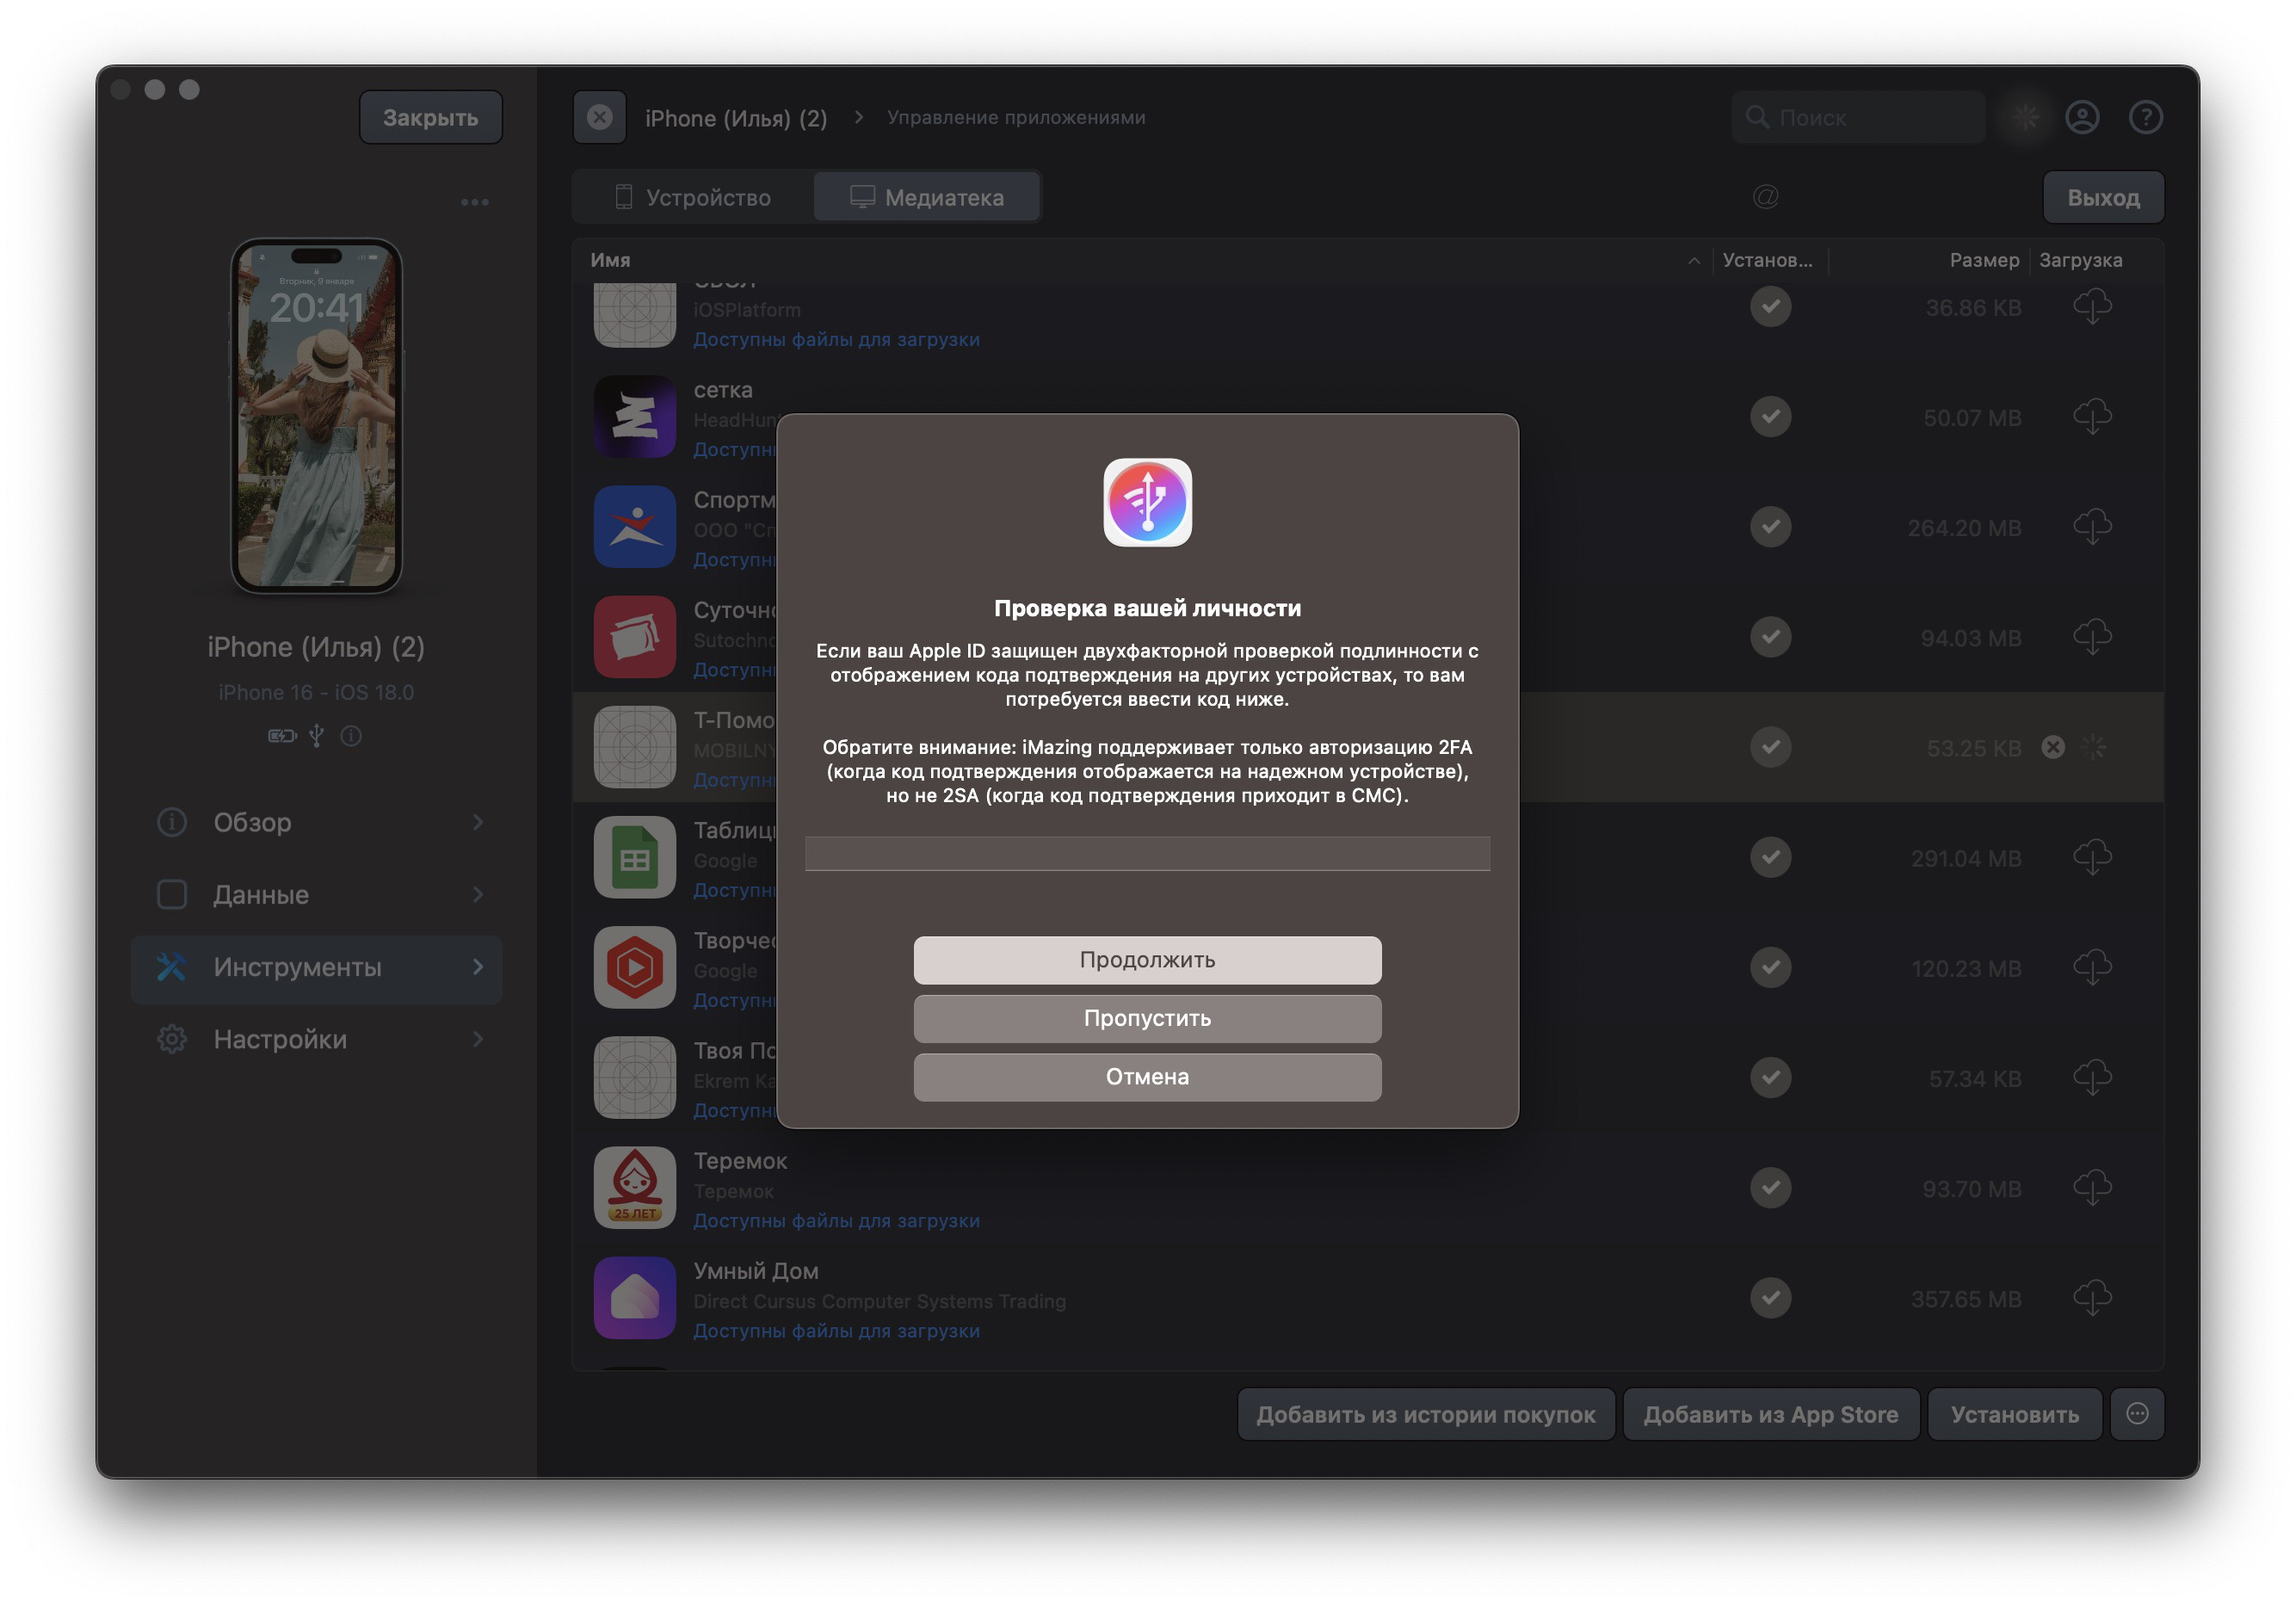Sort by the Загрузка column header
Viewport: 2296px width, 1606px height.
click(2080, 260)
